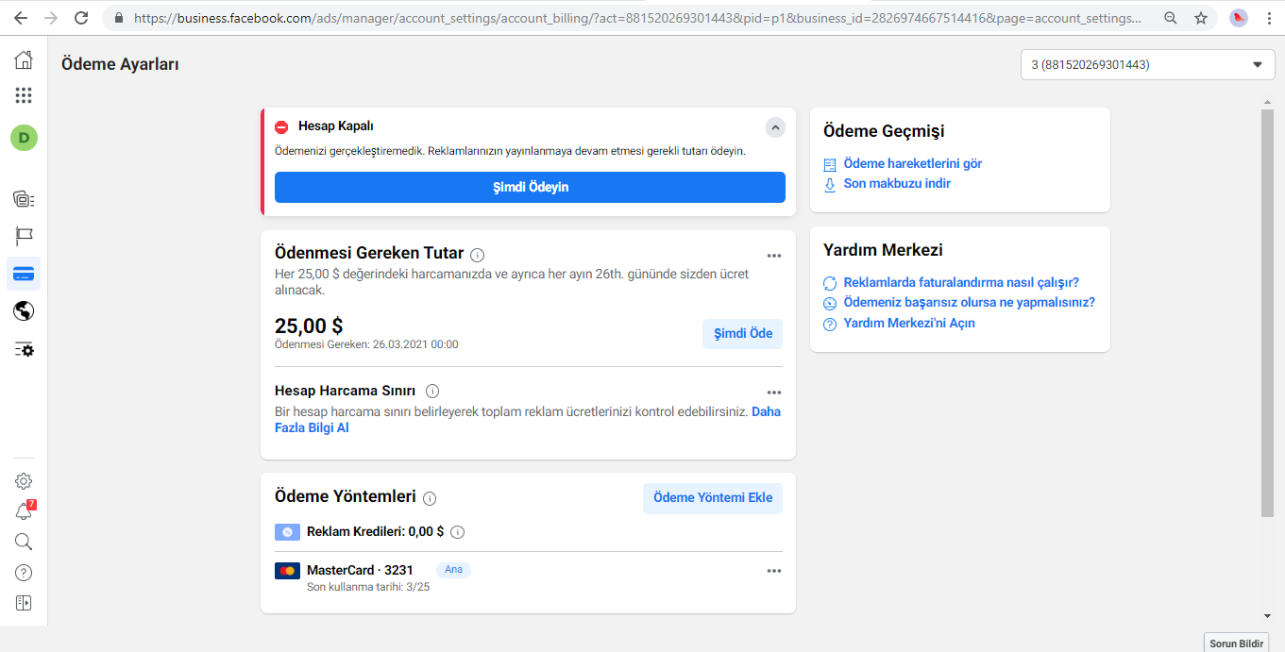Image resolution: width=1285 pixels, height=652 pixels.
Task: Click the Ödeme Ayarları page title
Action: click(x=120, y=64)
